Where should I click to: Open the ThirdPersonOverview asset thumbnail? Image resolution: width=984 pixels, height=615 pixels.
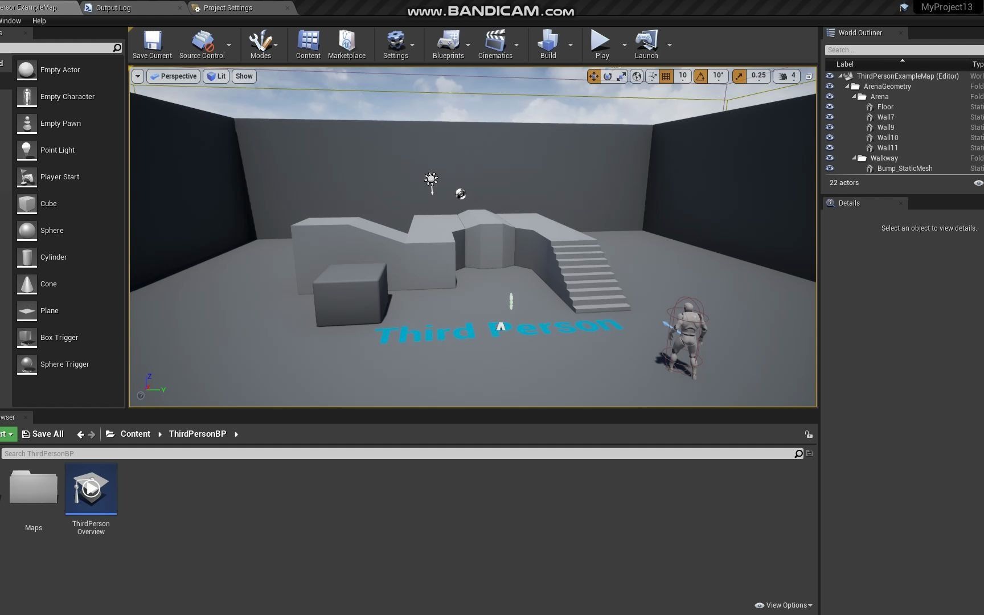pyautogui.click(x=91, y=488)
